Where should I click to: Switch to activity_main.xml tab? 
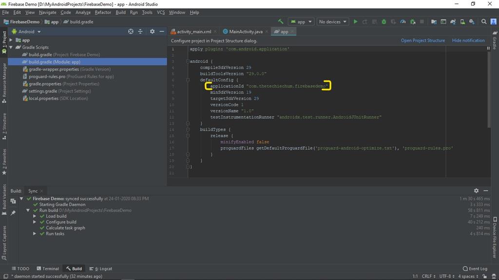[193, 32]
